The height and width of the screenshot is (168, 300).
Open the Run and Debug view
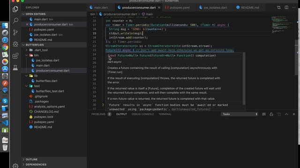[15, 44]
